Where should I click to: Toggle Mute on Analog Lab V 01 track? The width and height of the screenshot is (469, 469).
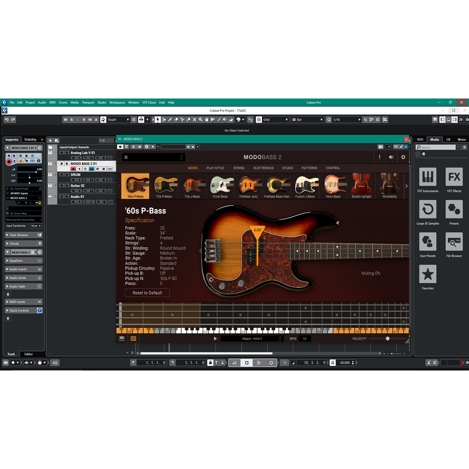pyautogui.click(x=62, y=152)
